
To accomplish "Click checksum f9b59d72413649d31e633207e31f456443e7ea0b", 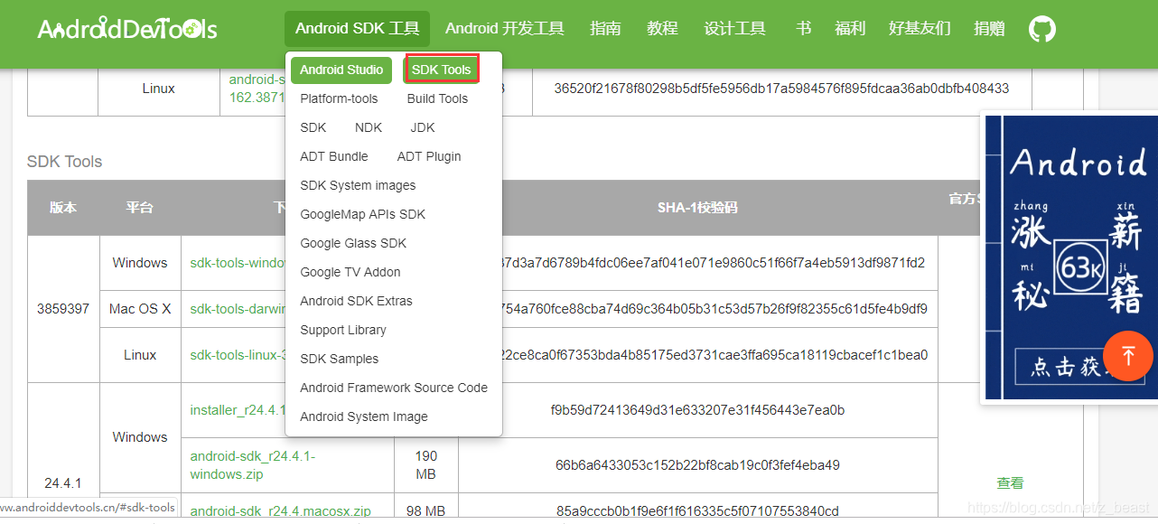I will pos(697,410).
